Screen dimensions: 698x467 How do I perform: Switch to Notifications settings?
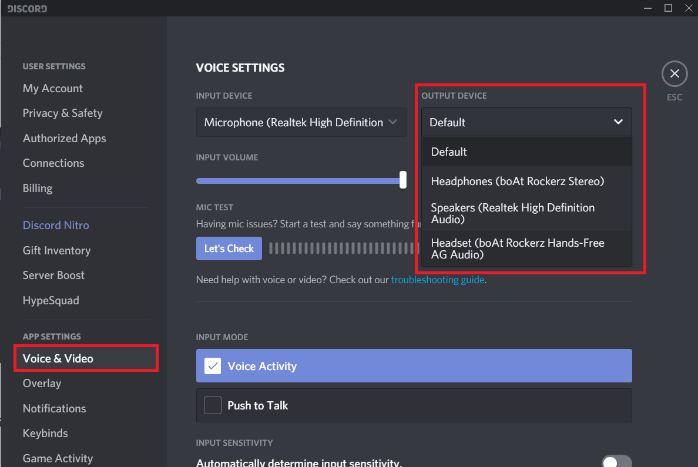(x=54, y=408)
